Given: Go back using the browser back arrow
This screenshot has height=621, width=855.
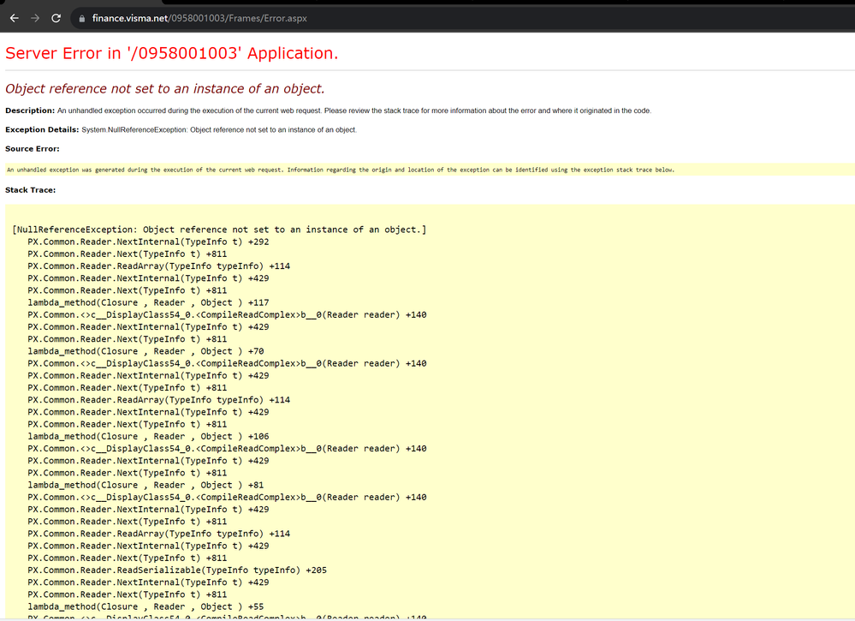Looking at the screenshot, I should click(15, 18).
